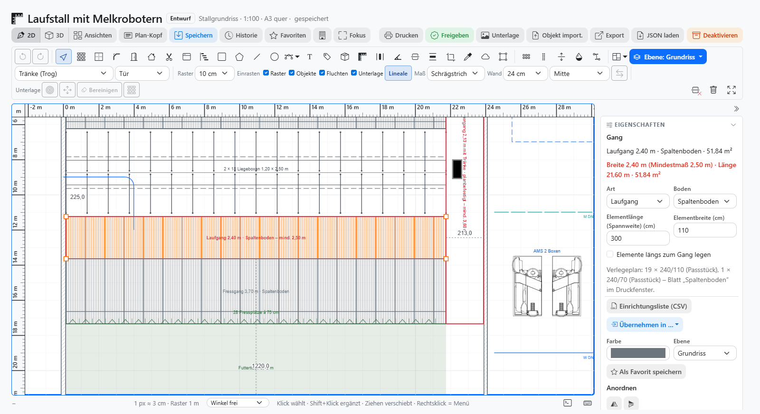Select the water drop fill tool
The image size is (760, 414).
[579, 57]
